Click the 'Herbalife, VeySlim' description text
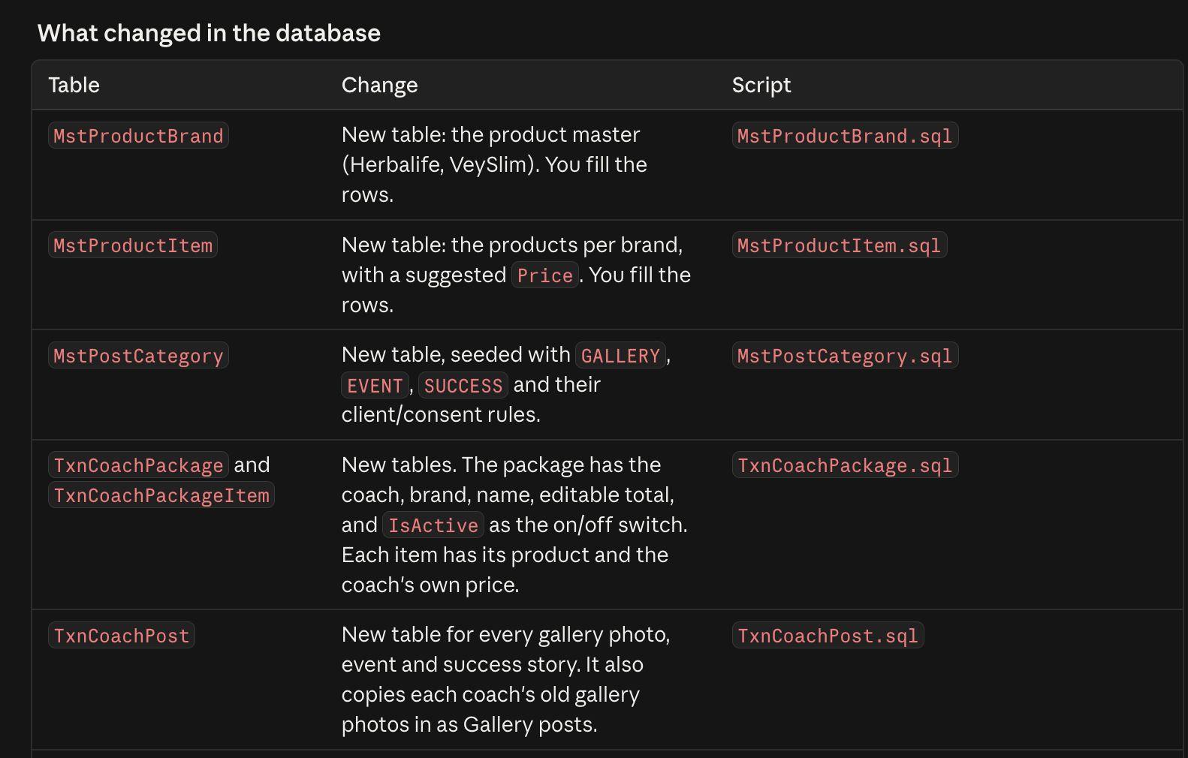This screenshot has height=758, width=1188. [x=440, y=164]
